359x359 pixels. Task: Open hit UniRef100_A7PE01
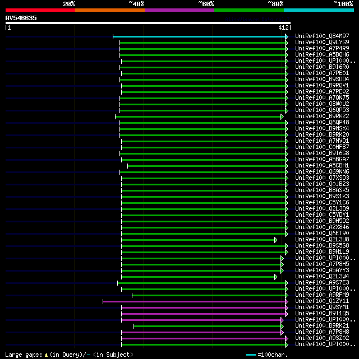click(322, 73)
